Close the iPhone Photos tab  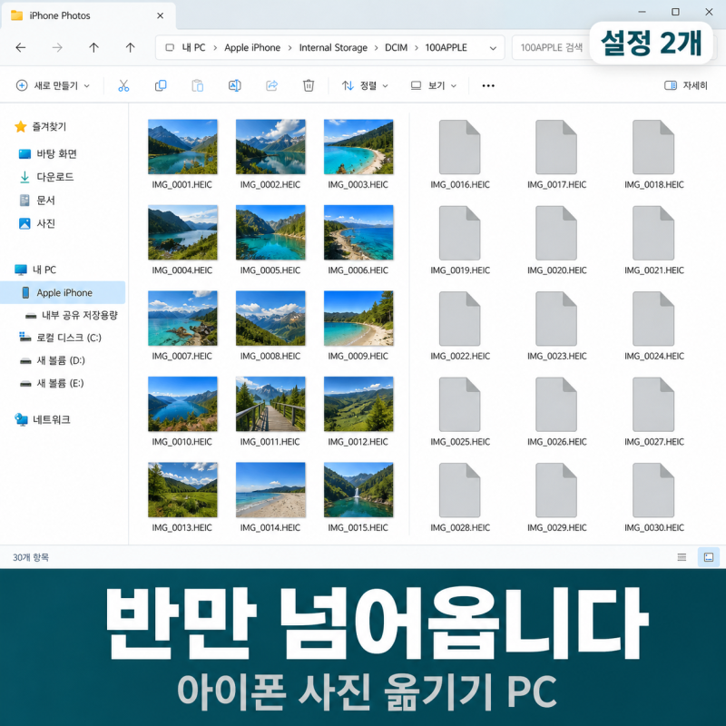pyautogui.click(x=161, y=15)
